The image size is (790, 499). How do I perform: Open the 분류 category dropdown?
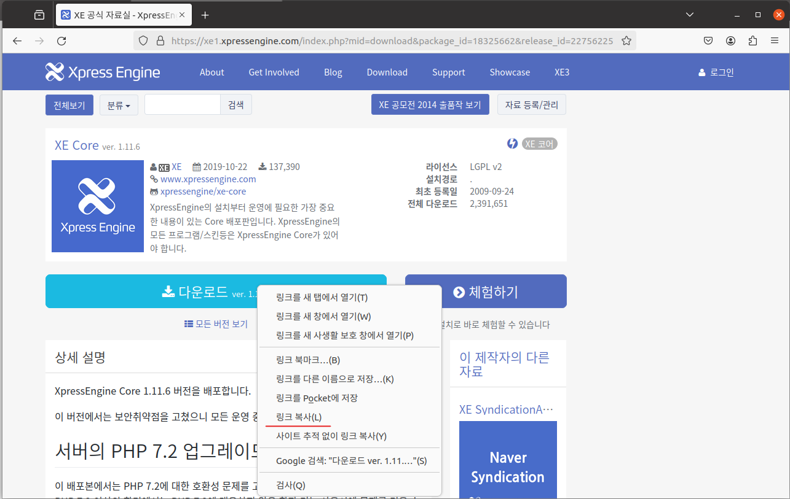pyautogui.click(x=119, y=105)
